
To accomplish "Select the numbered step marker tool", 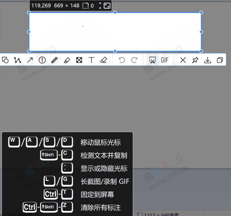I will click(42, 60).
